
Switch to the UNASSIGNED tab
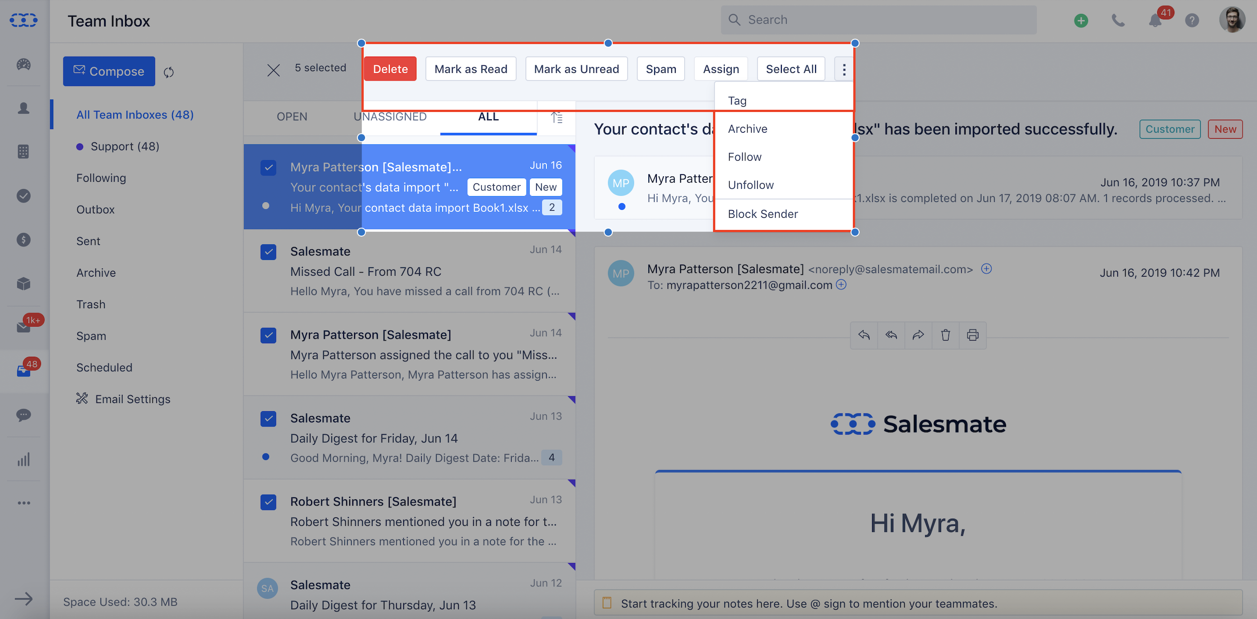pyautogui.click(x=390, y=117)
